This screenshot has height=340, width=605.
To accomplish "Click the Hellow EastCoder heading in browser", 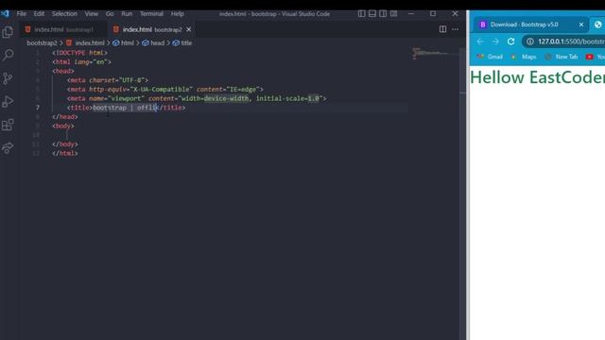I will coord(538,77).
